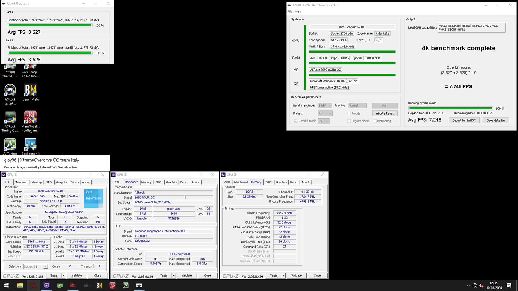Image resolution: width=518 pixels, height=291 pixels.
Task: Open the Windows Start menu
Action: pos(6,285)
